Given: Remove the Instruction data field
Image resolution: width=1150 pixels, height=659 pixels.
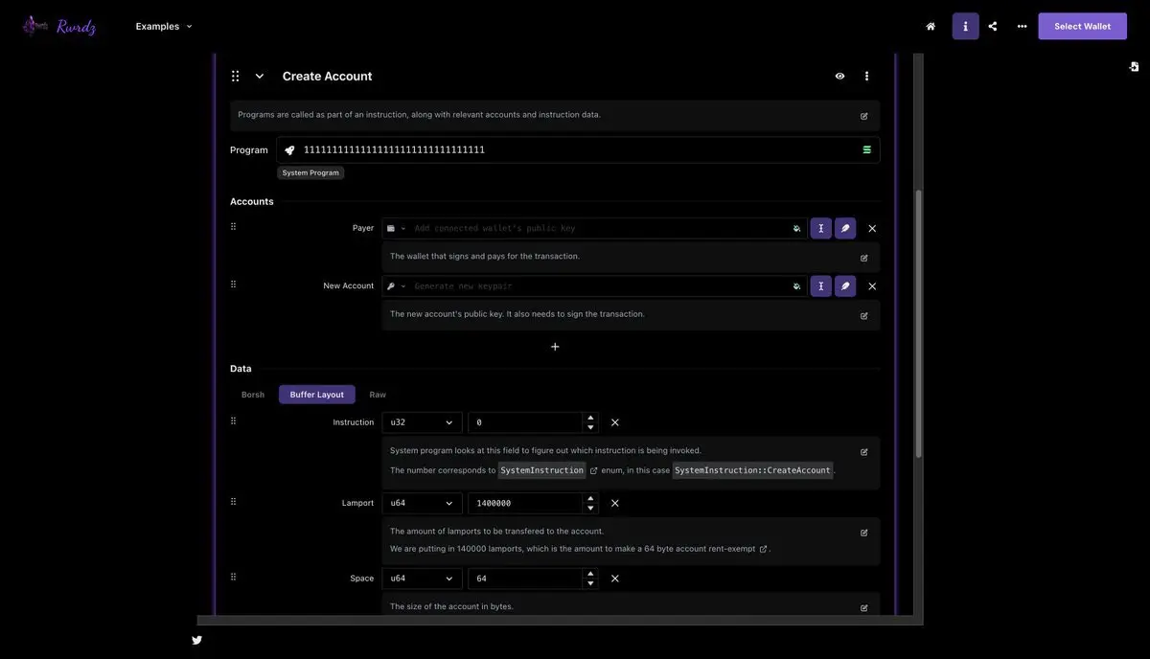Looking at the screenshot, I should click(615, 422).
